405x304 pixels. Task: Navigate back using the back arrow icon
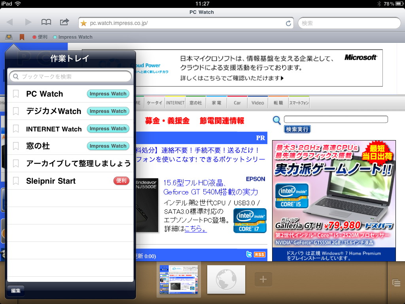[9, 23]
